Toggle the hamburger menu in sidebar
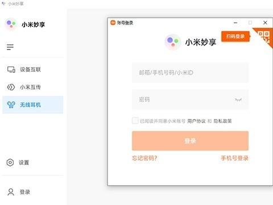The image size is (273, 205). [x=10, y=47]
